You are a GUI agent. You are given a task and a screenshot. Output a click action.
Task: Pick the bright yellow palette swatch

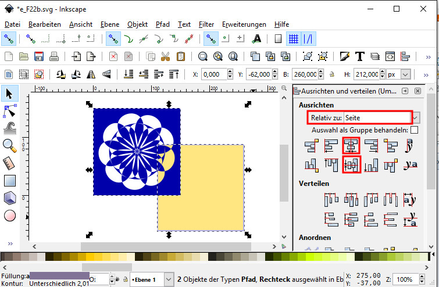point(90,257)
